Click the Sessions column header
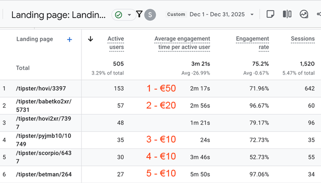 pos(302,39)
